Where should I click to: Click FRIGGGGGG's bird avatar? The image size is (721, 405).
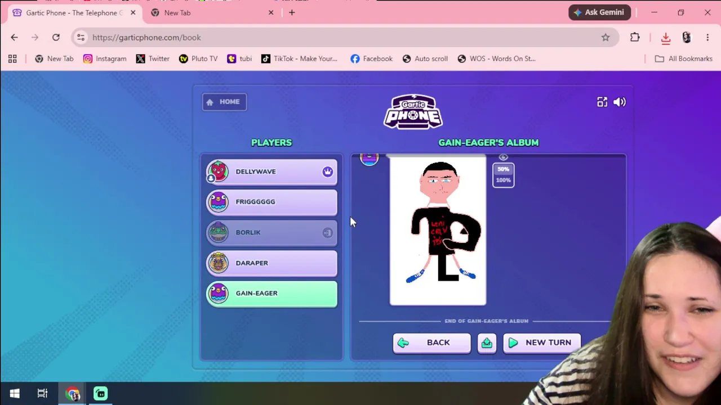[218, 202]
